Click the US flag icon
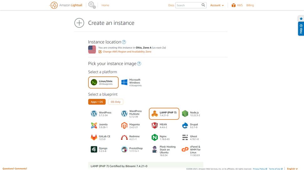The width and height of the screenshot is (304, 170). tap(92, 49)
